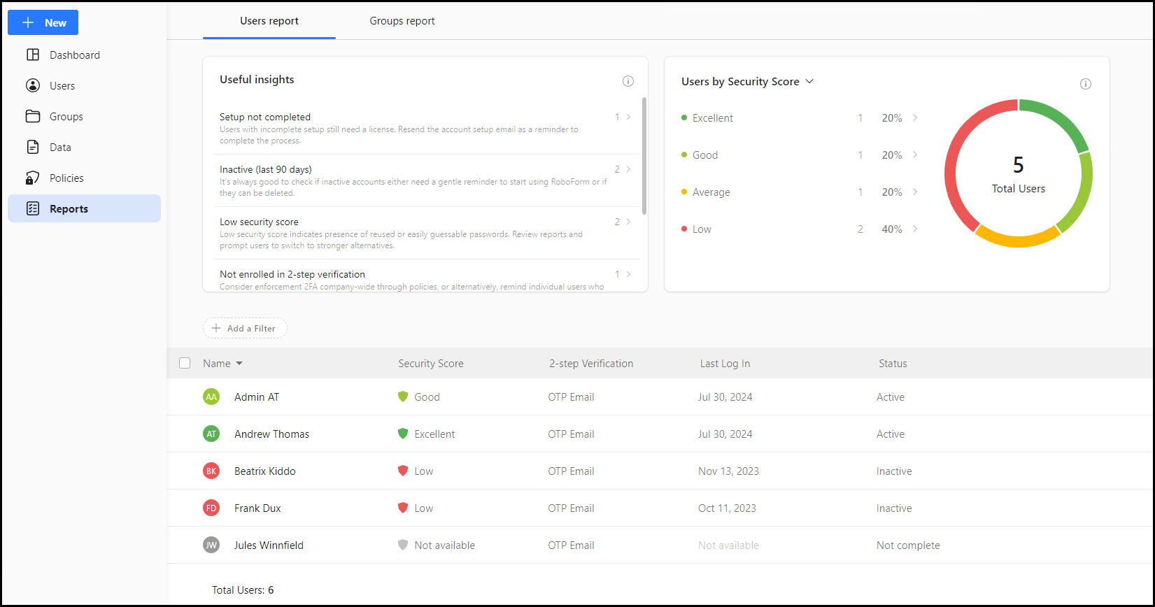Viewport: 1155px width, 607px height.
Task: Click the Policies lock icon
Action: click(x=33, y=178)
